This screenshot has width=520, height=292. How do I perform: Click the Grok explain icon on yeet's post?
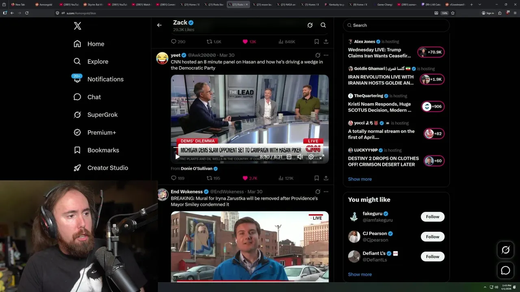tap(318, 55)
